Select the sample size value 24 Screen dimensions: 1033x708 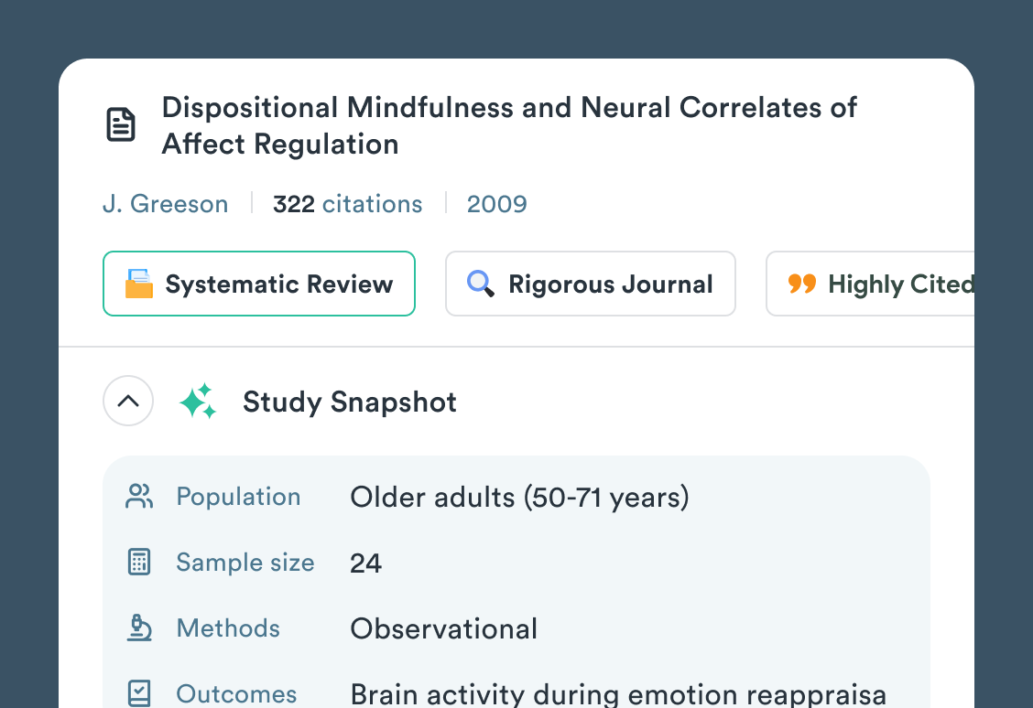pos(365,563)
